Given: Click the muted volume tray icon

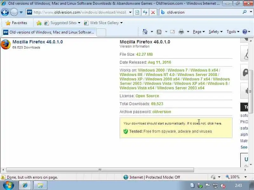Looking at the screenshot, I should point(223,186).
